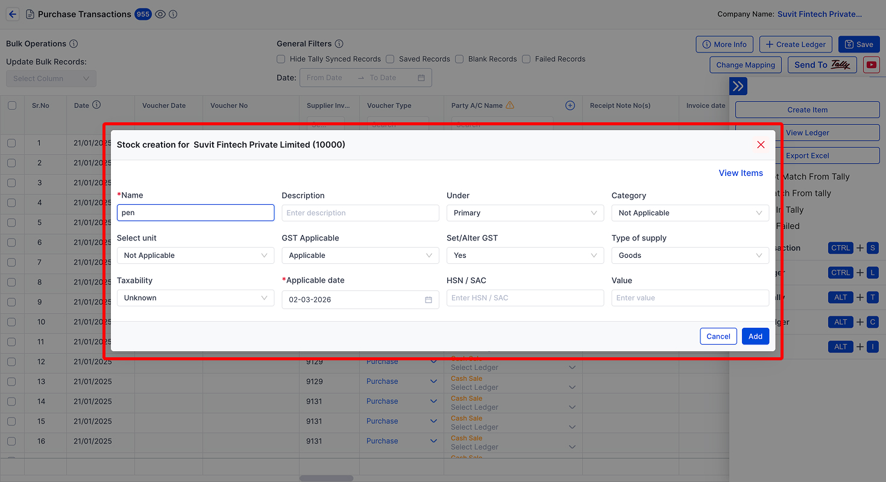Click the HSN / SAC input field
Image resolution: width=886 pixels, height=482 pixels.
click(525, 298)
